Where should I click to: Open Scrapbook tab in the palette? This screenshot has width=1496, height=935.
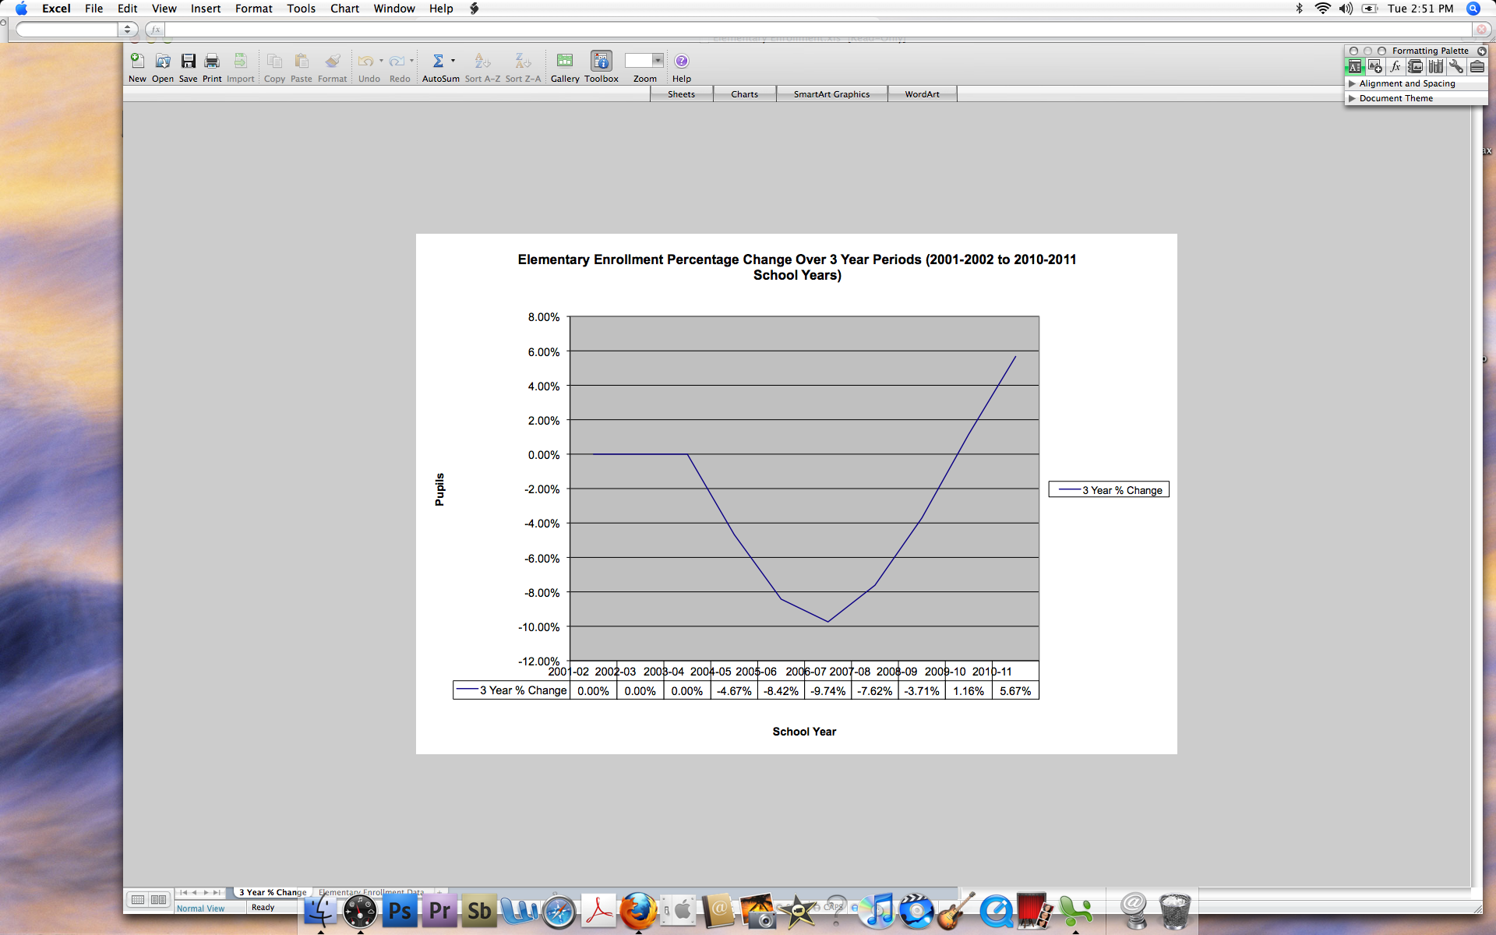coord(1416,67)
